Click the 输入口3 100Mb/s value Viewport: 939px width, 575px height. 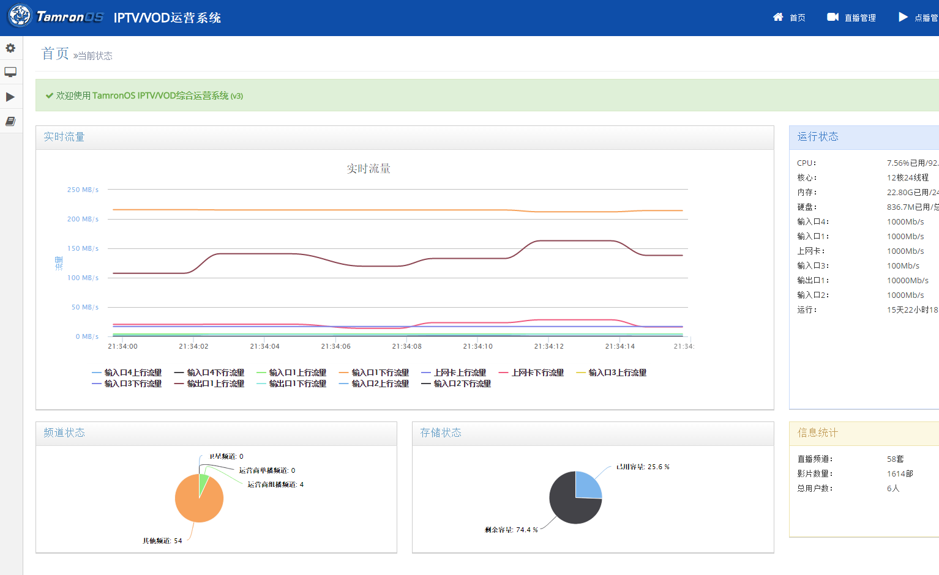click(x=903, y=265)
